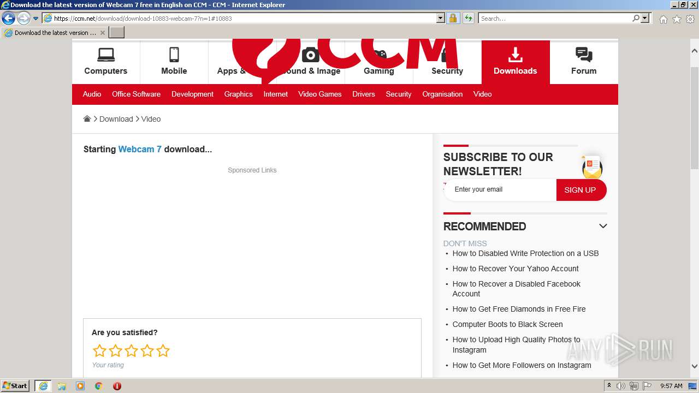
Task: Open the address bar dropdown
Action: [x=441, y=18]
